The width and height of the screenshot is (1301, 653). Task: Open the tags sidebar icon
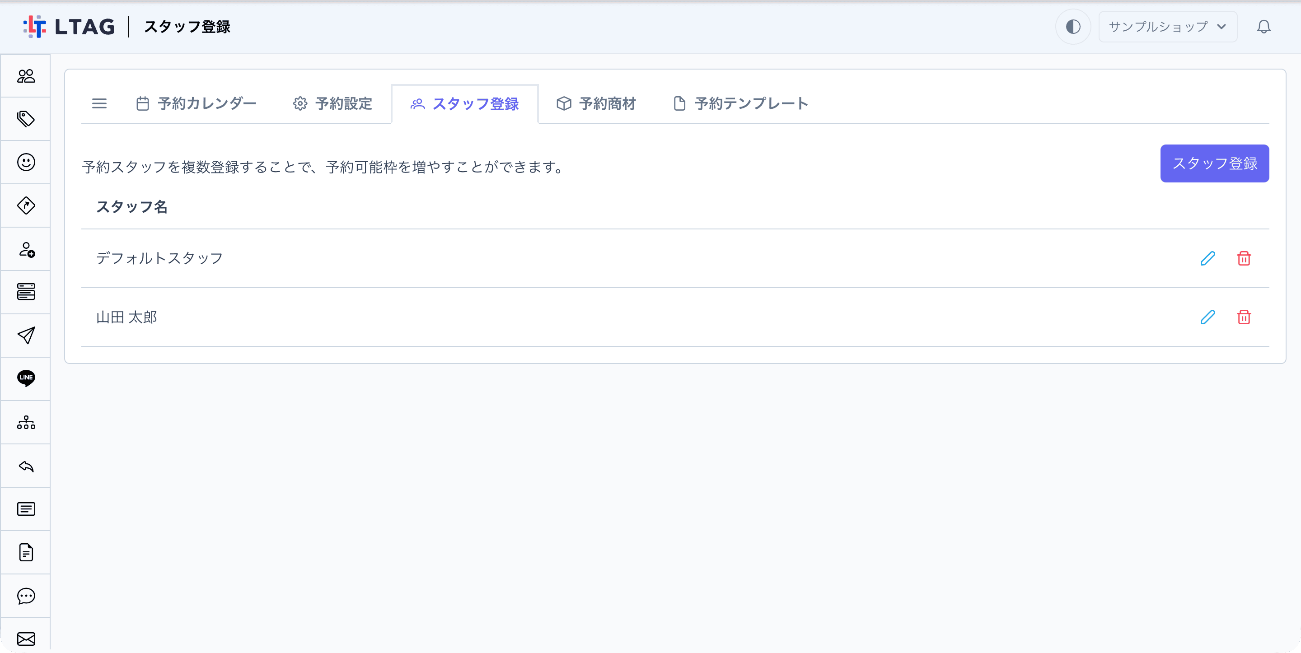click(26, 119)
